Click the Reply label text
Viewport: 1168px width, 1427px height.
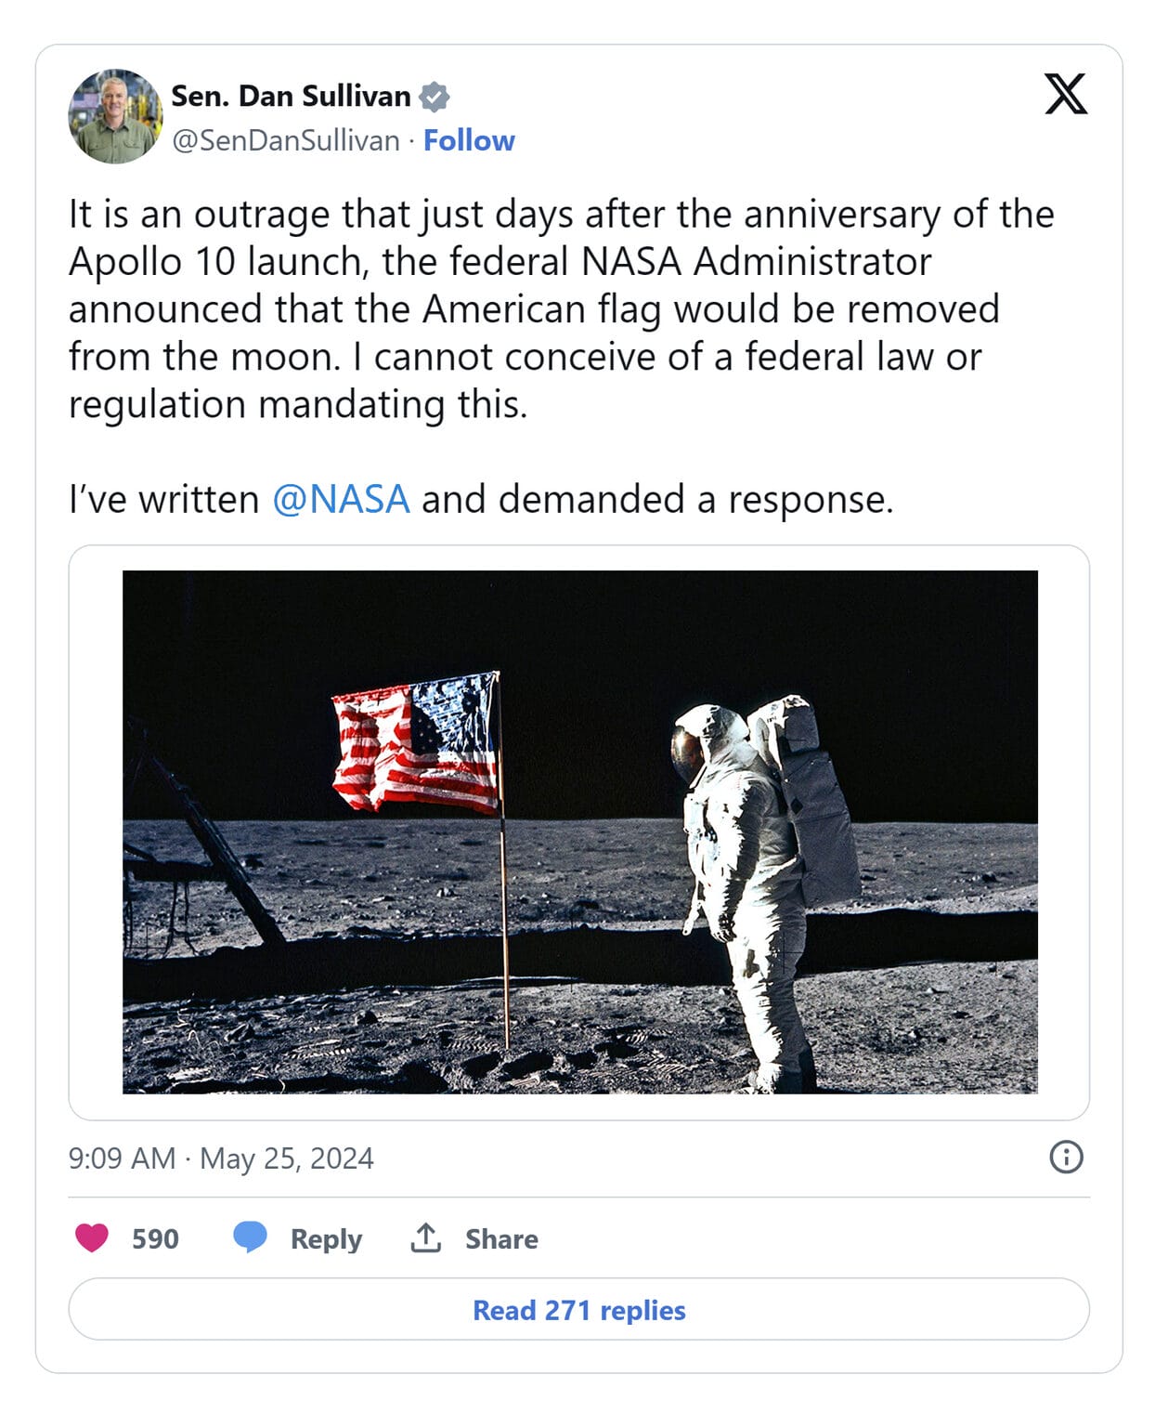[x=323, y=1238]
